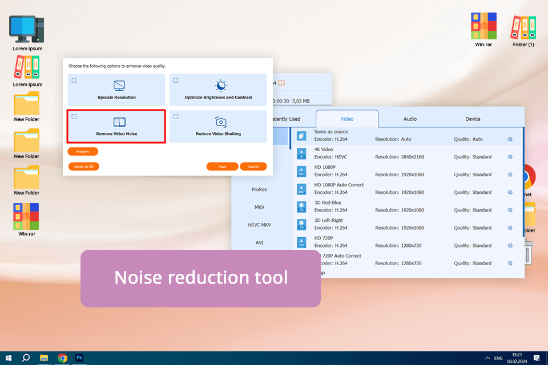
Task: Click the 3D Left-Right preset icon
Action: (301, 225)
